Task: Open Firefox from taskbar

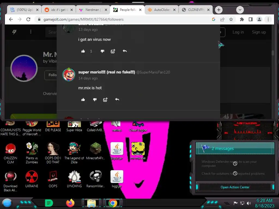Action: tap(70, 203)
